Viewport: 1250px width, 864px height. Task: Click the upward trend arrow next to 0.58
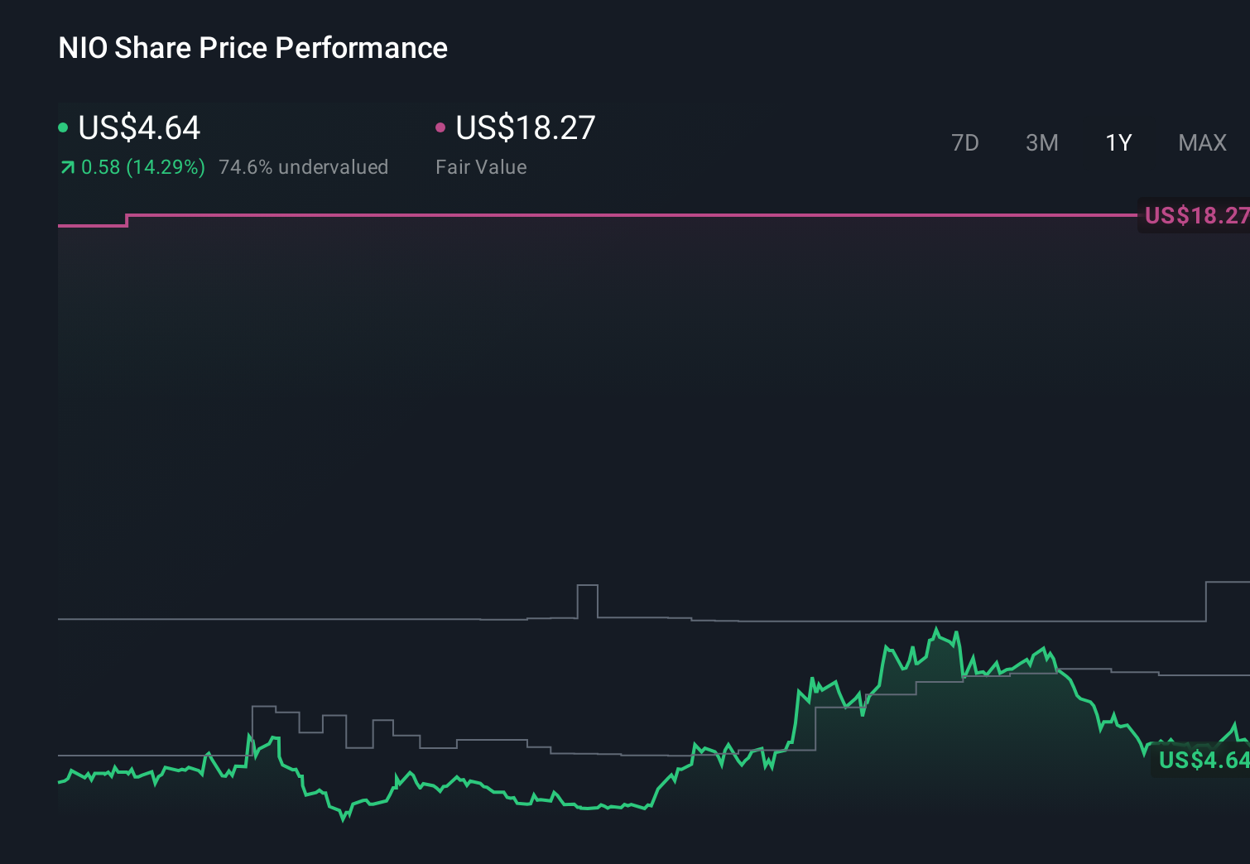pyautogui.click(x=66, y=166)
